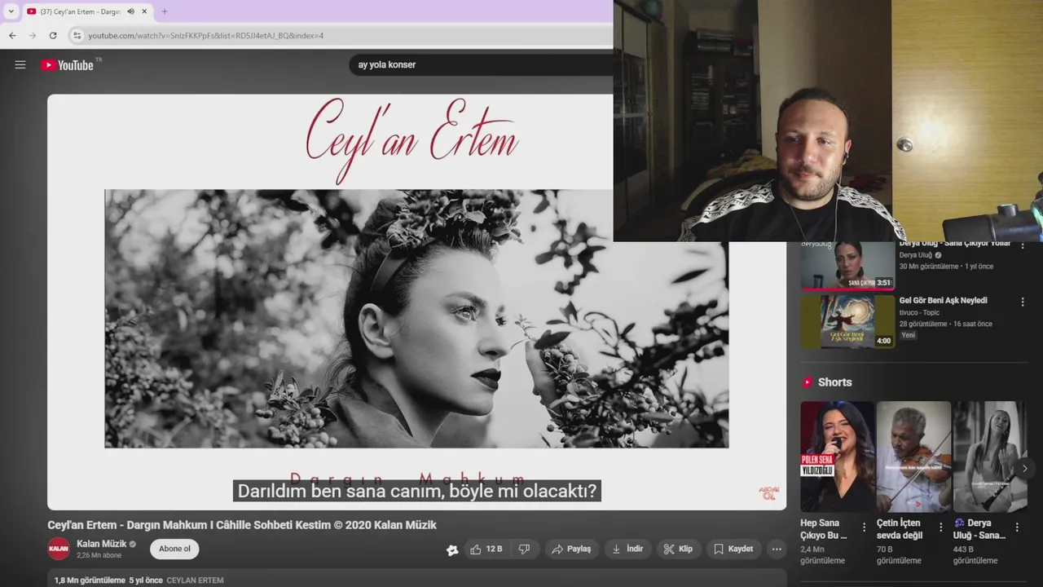Image resolution: width=1043 pixels, height=587 pixels.
Task: Open the Polen Sena Yıldızoğlu short thumbnail
Action: (x=837, y=457)
